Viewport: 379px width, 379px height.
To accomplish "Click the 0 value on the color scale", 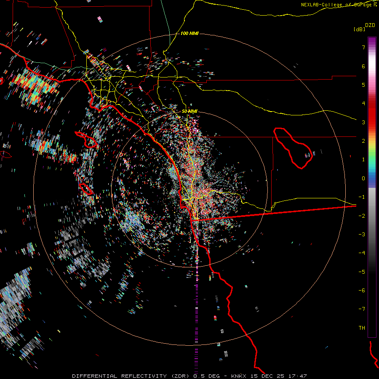I will pos(363,179).
